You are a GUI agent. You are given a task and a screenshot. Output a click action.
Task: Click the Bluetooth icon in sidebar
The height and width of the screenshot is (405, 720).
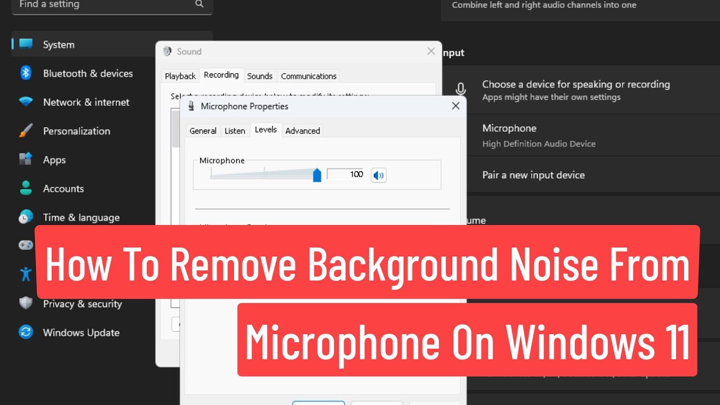[x=26, y=73]
